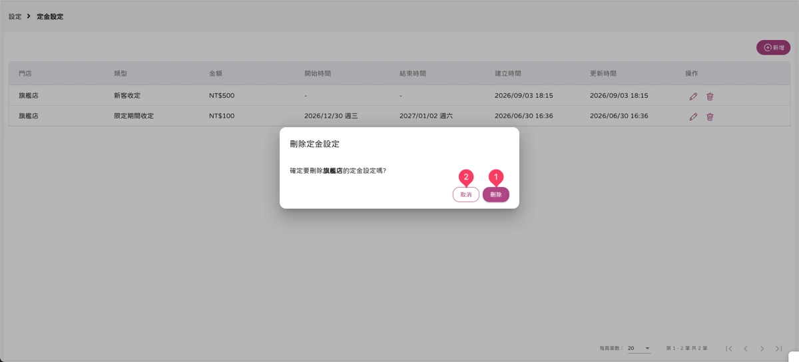Click the 開始時間 column header
799x362 pixels.
(318, 73)
